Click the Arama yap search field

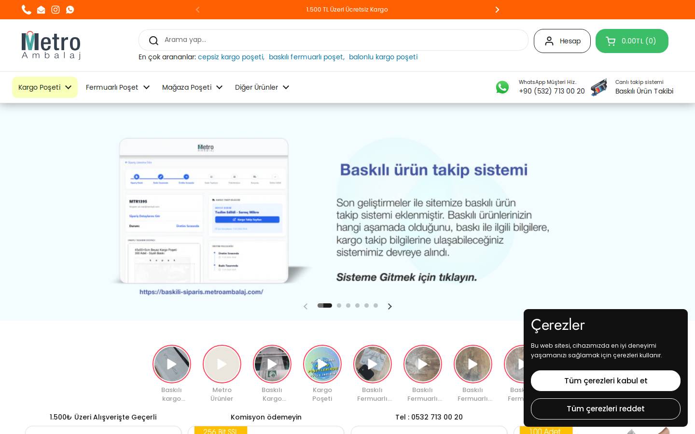coord(334,40)
